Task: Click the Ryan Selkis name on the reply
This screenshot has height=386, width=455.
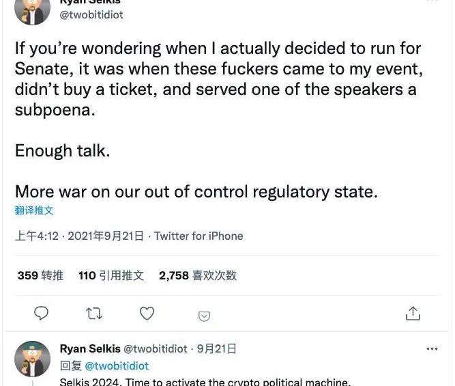Action: click(x=90, y=348)
